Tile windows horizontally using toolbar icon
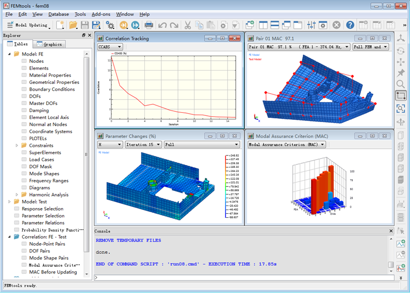Image resolution: width=410 pixels, height=293 pixels. tap(274, 25)
